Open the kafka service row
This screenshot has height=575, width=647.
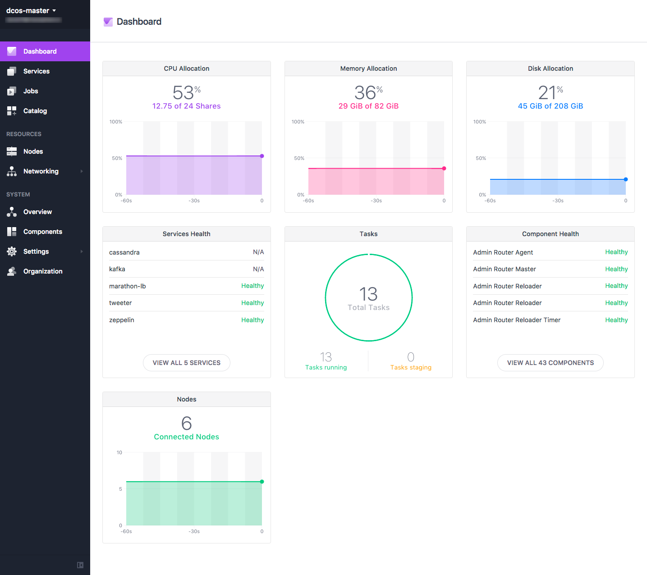[x=187, y=269]
